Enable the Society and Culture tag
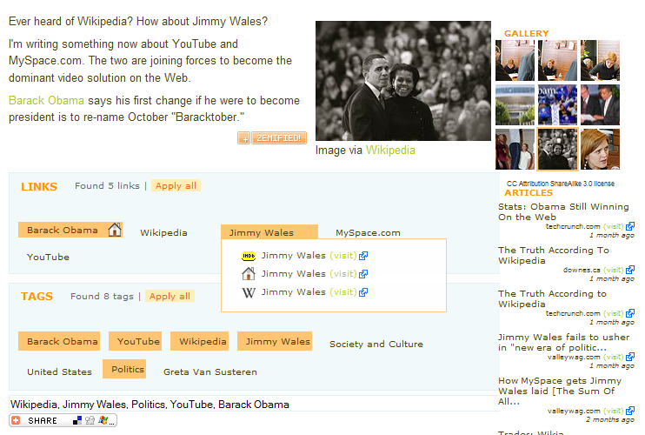645x435 pixels. tap(376, 345)
